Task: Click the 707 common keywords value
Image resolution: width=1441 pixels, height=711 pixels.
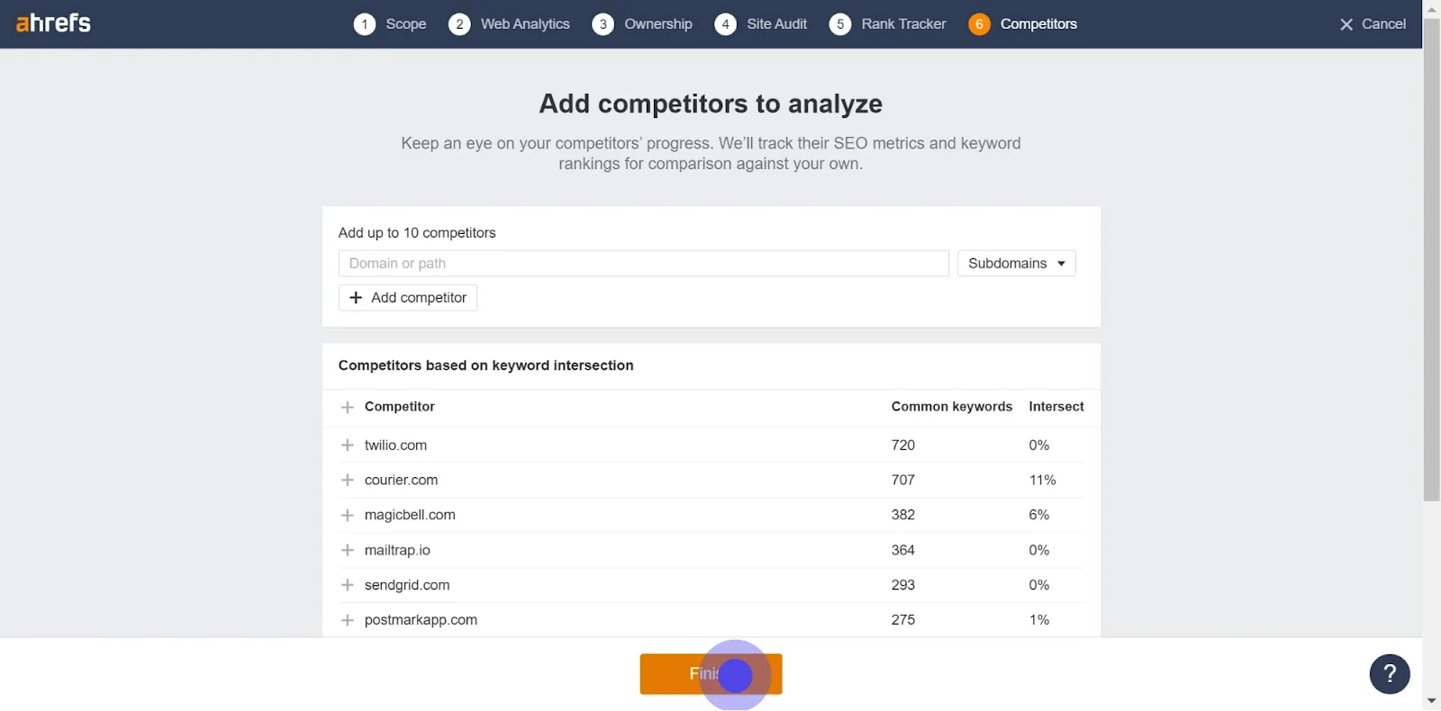Action: point(903,481)
